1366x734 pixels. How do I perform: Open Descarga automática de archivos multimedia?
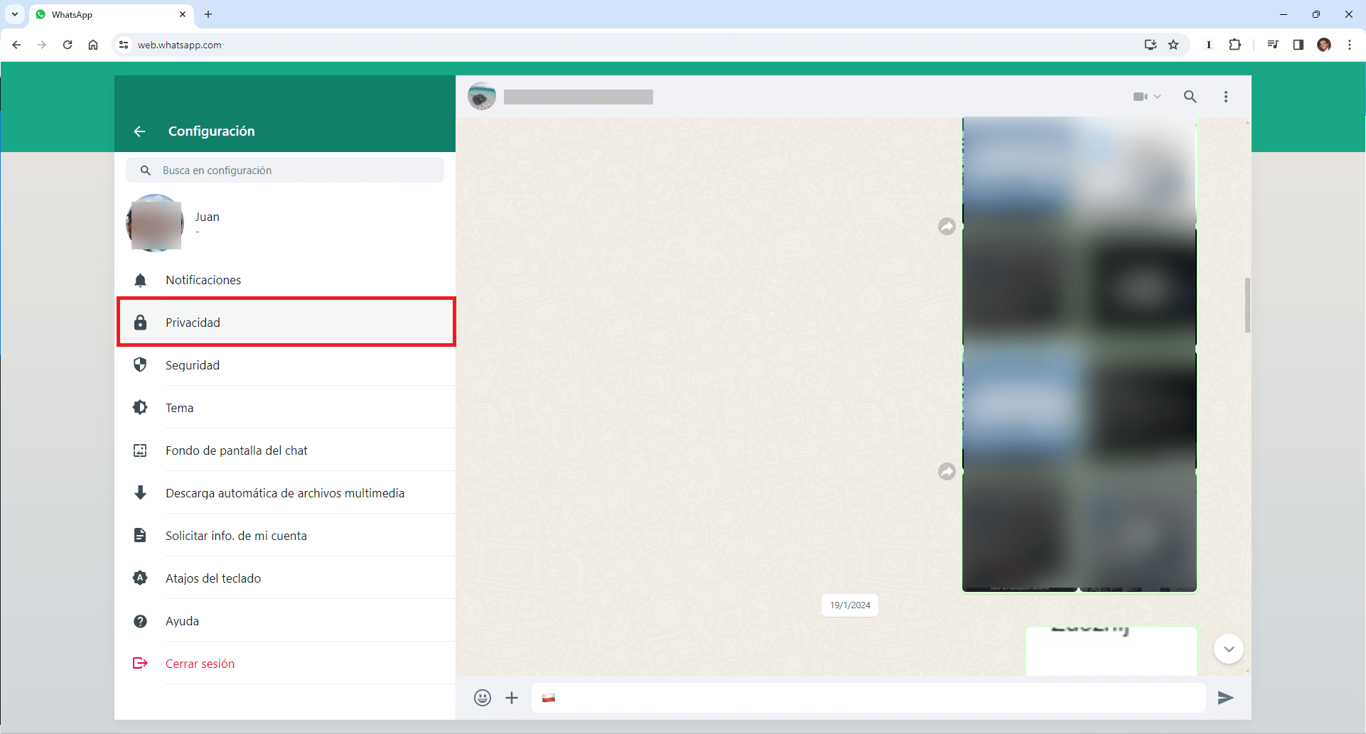pos(286,493)
